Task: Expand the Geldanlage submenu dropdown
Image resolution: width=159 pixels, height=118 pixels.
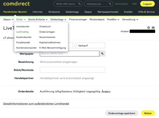Action: point(58,20)
